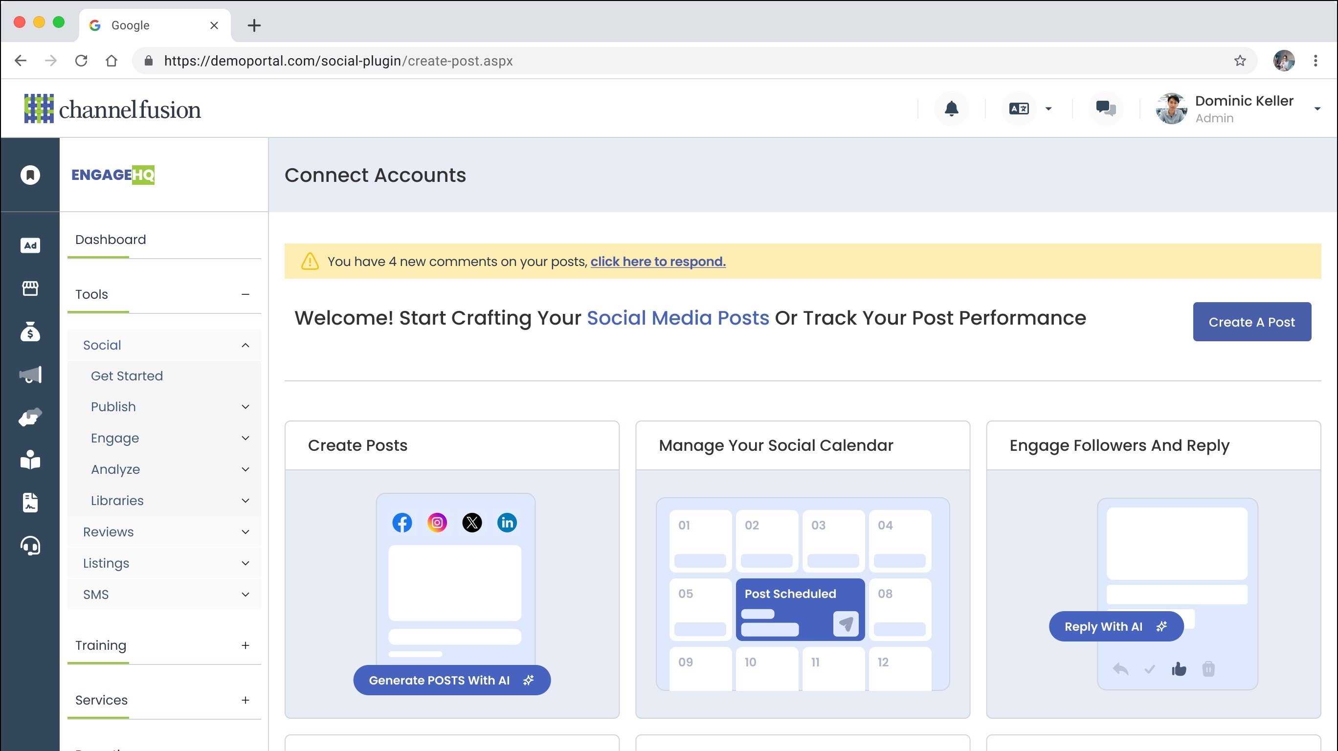The height and width of the screenshot is (751, 1338).
Task: Click the Create A Post button
Action: point(1251,322)
